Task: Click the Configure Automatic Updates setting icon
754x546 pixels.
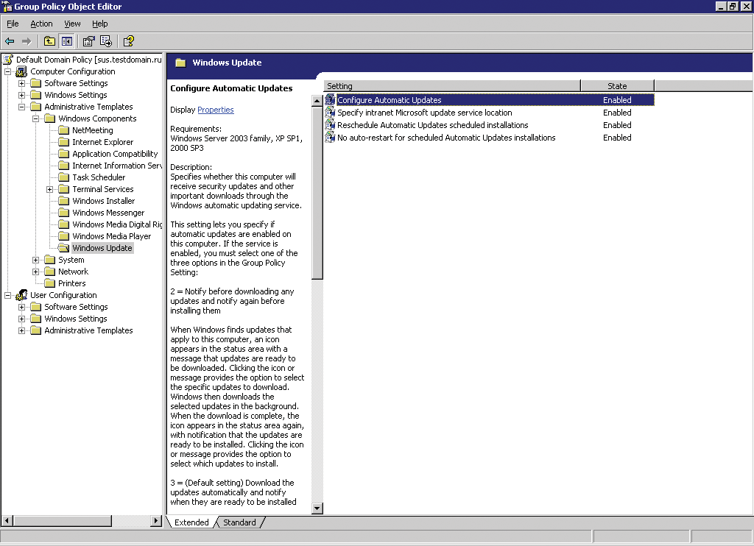Action: 330,99
